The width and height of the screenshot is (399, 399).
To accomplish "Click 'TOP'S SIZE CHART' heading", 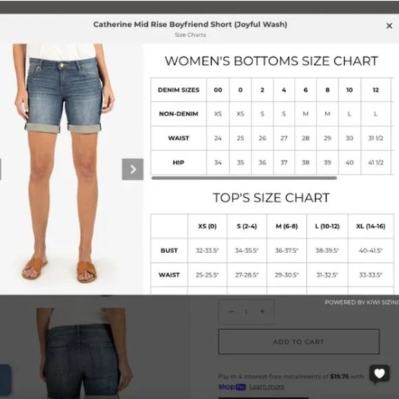I will pos(271,197).
